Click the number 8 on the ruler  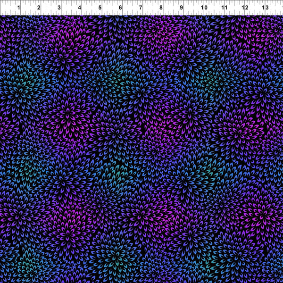coord(161,8)
